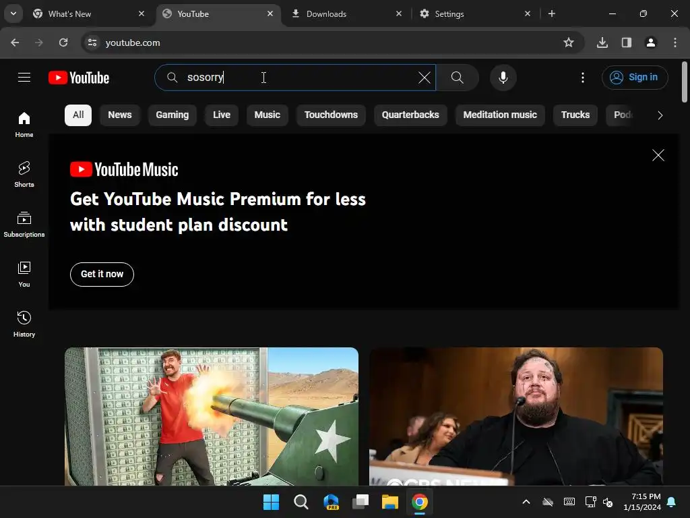690x518 pixels.
Task: Select the Trucks filter chip
Action: pos(575,115)
